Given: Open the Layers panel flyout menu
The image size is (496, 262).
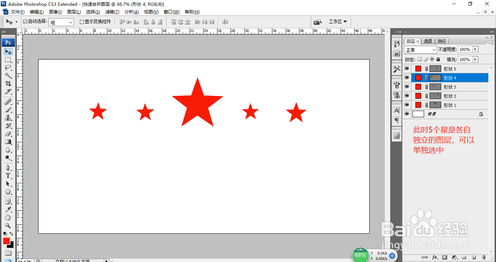Looking at the screenshot, I should [491, 43].
